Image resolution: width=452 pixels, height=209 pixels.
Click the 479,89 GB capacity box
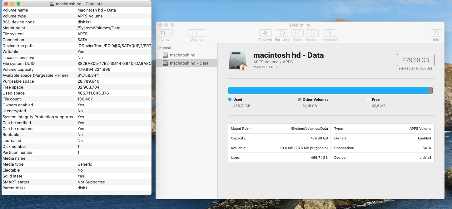click(x=415, y=60)
